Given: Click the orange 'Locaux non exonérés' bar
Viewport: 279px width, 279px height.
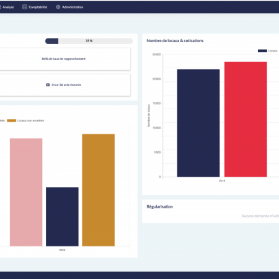Looking at the screenshot, I should click(99, 190).
